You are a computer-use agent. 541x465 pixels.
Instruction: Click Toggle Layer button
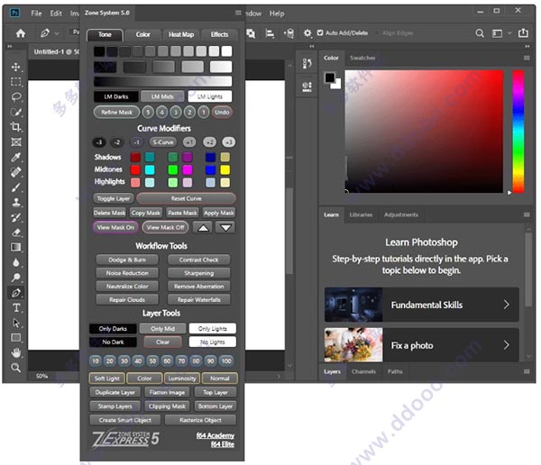114,198
